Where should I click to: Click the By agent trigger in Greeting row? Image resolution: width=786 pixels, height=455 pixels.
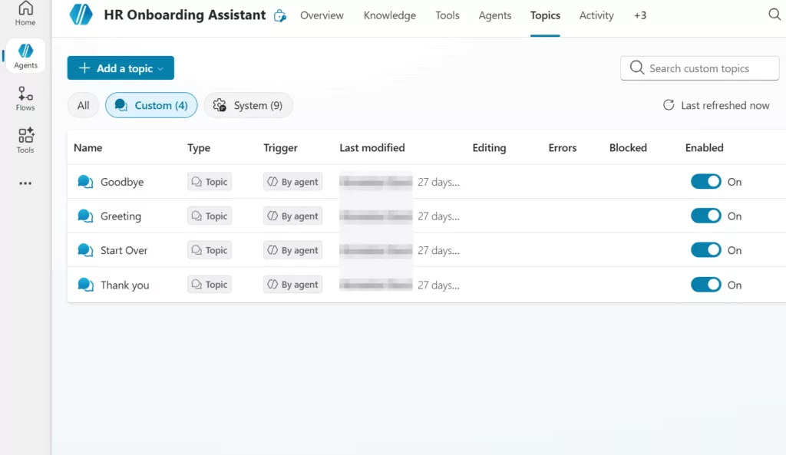point(292,216)
